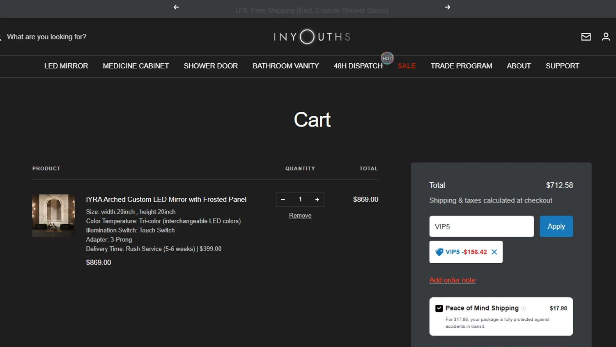Click the Peace of Mind info icon
616x347 pixels.
[x=524, y=308]
